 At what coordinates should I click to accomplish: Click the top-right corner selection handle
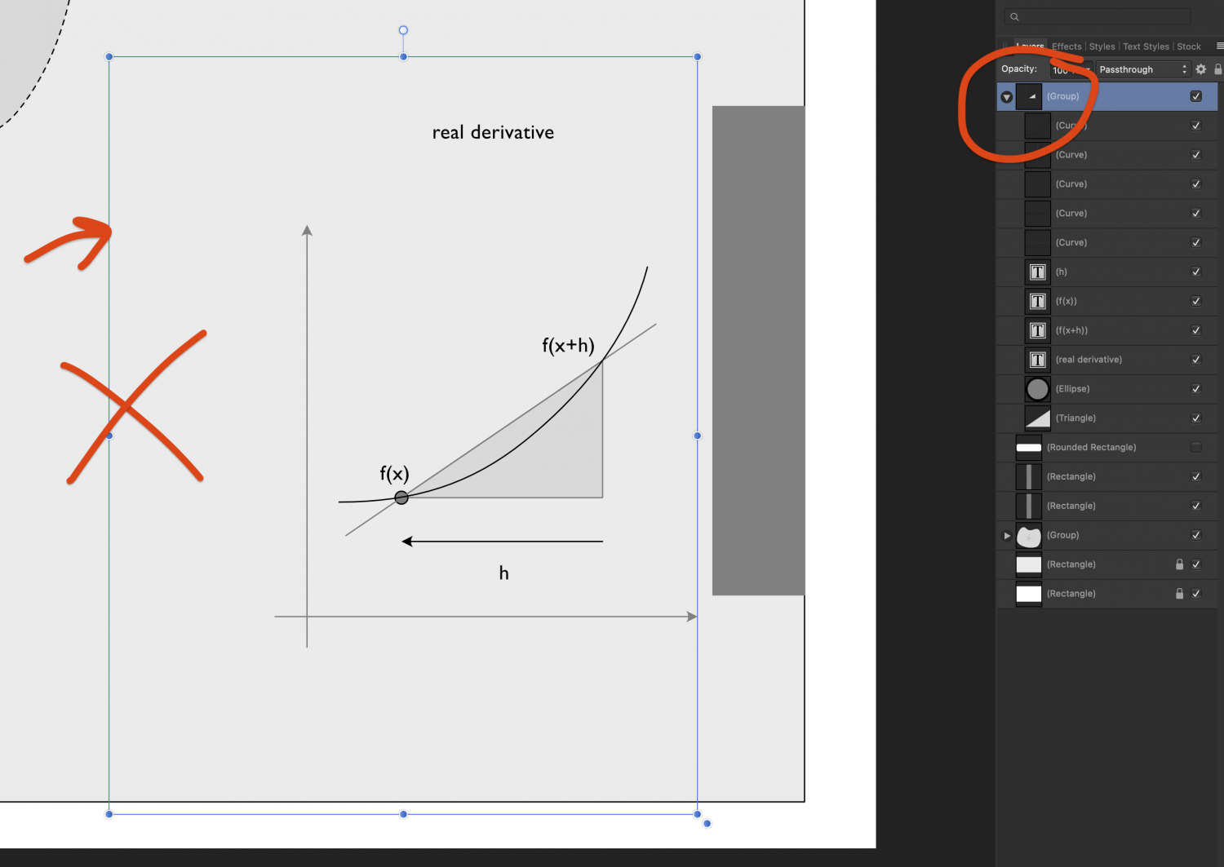697,57
